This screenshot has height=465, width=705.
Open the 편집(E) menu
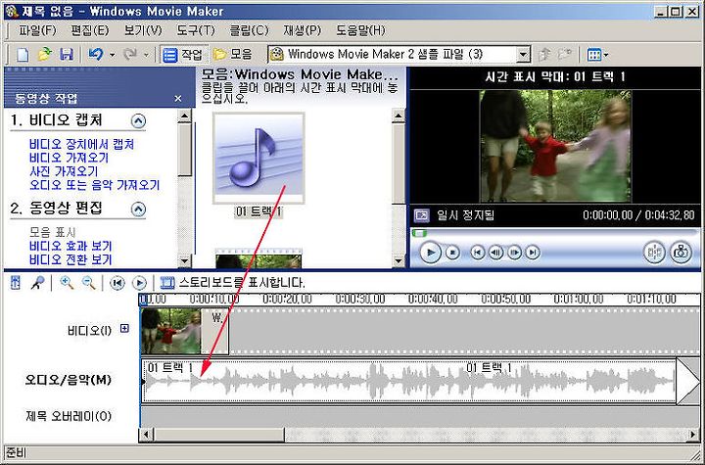pos(89,30)
